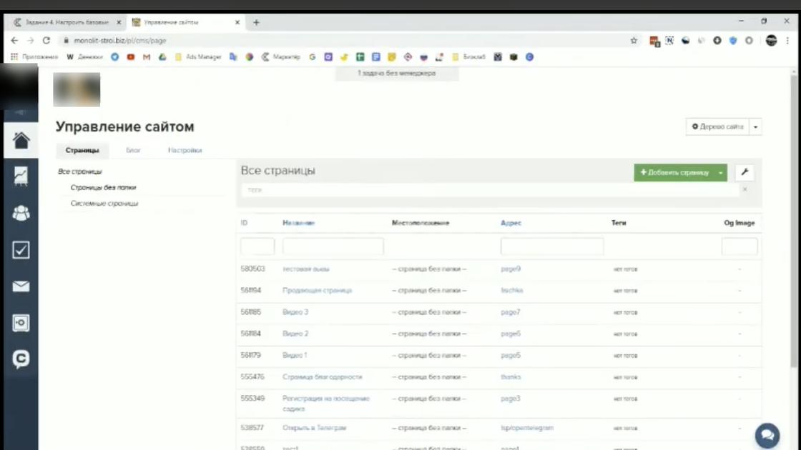The height and width of the screenshot is (450, 801).
Task: Click the Название filter input field
Action: click(x=333, y=246)
